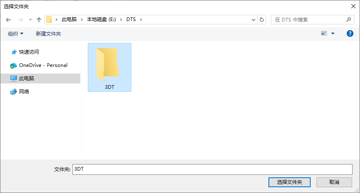Cancel with the 取消 button
This screenshot has height=193, width=360.
coord(334,182)
